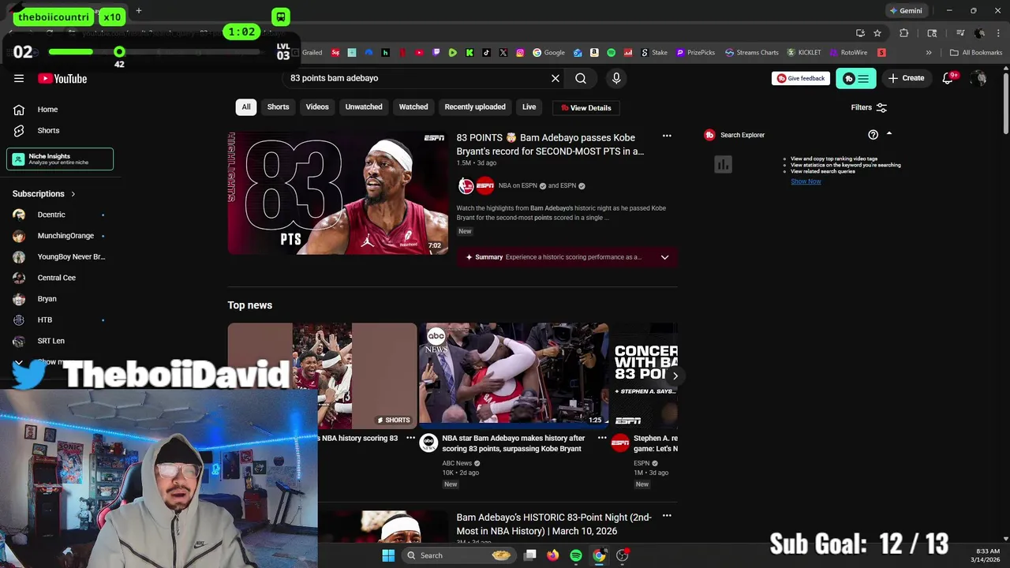
Task: Open the All Bookmarks folder
Action: tap(976, 53)
